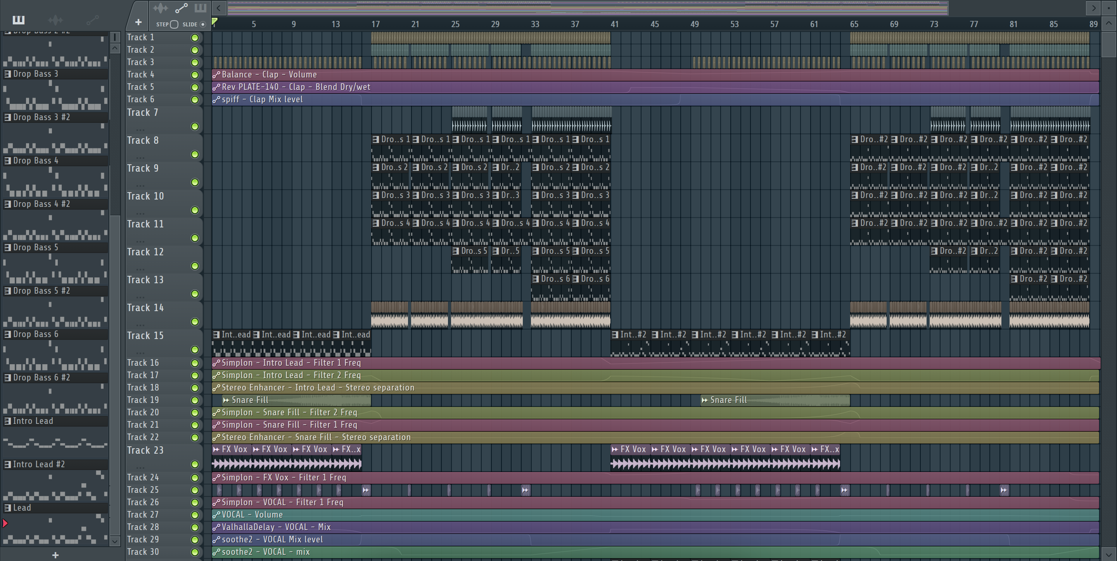Click the red play arrow beside Lead pattern
Image resolution: width=1117 pixels, height=561 pixels.
pyautogui.click(x=5, y=523)
